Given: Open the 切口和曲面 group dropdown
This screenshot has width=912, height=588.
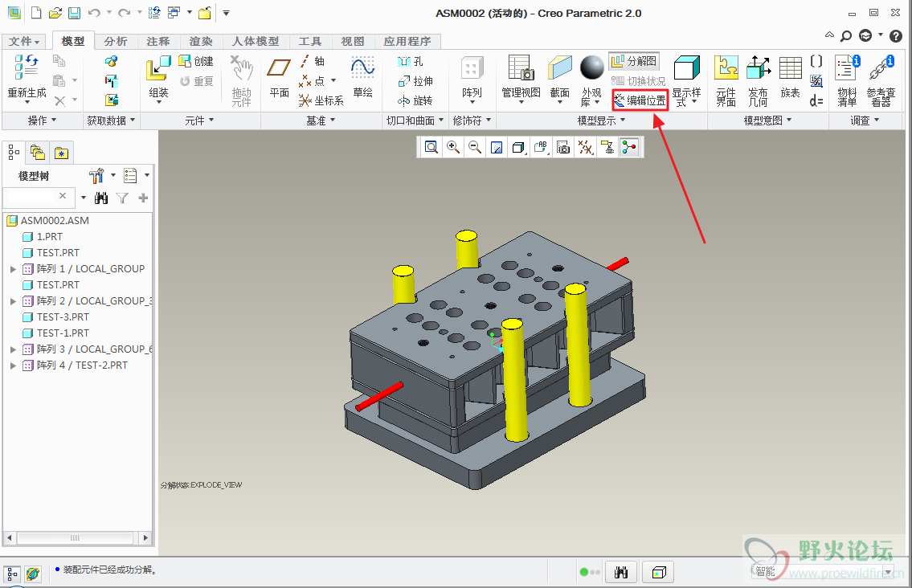Looking at the screenshot, I should pos(415,120).
